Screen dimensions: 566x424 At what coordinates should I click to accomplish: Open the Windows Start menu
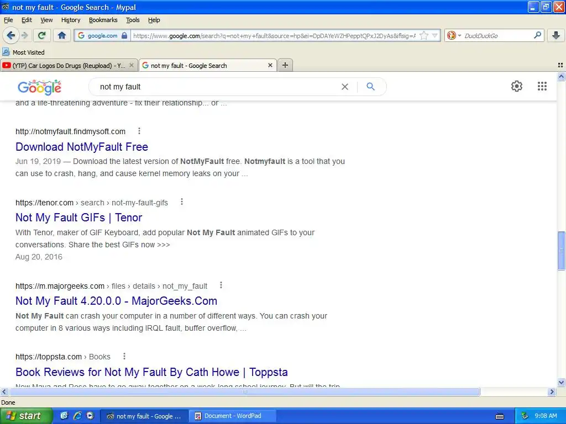(x=26, y=416)
